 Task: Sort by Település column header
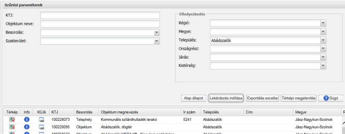tap(222, 112)
